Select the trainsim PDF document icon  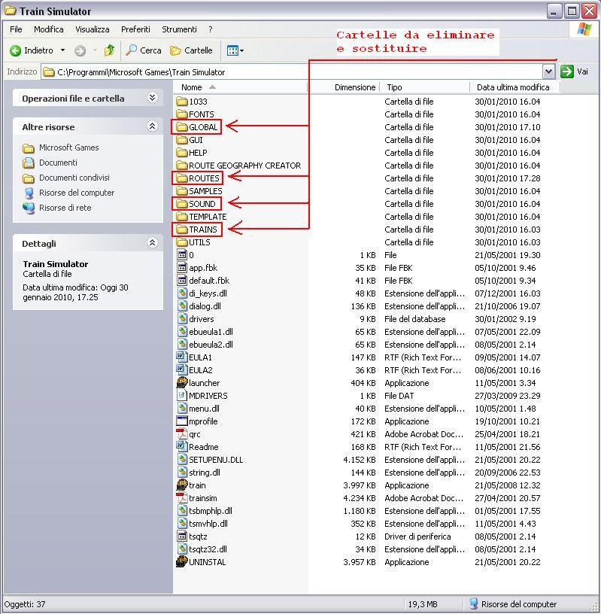pos(182,497)
